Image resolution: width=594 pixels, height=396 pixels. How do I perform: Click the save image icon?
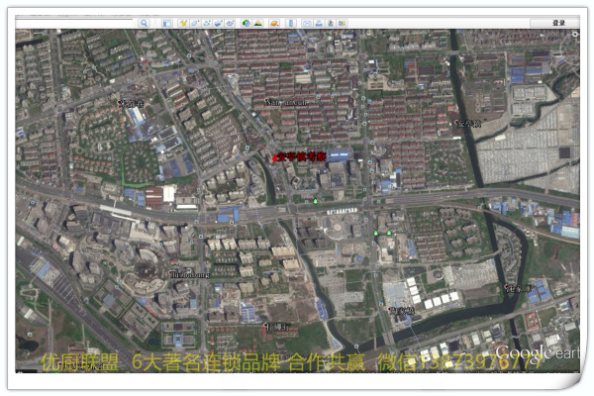[331, 23]
